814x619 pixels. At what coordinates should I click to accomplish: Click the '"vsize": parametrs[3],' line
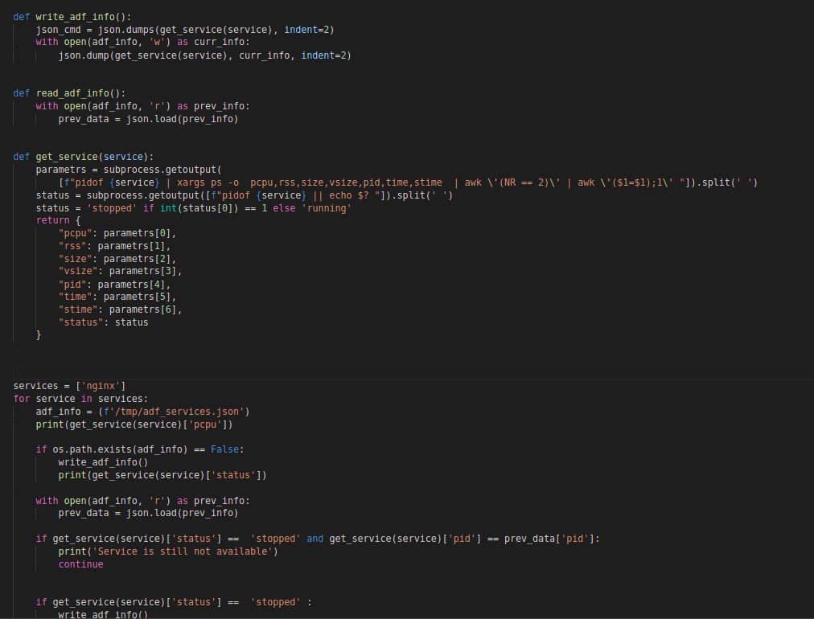pos(120,271)
